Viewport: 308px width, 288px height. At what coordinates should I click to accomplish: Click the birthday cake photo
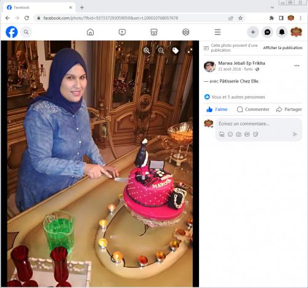point(100,164)
